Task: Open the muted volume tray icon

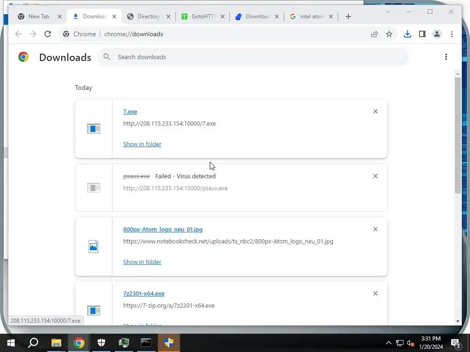Action: click(410, 343)
